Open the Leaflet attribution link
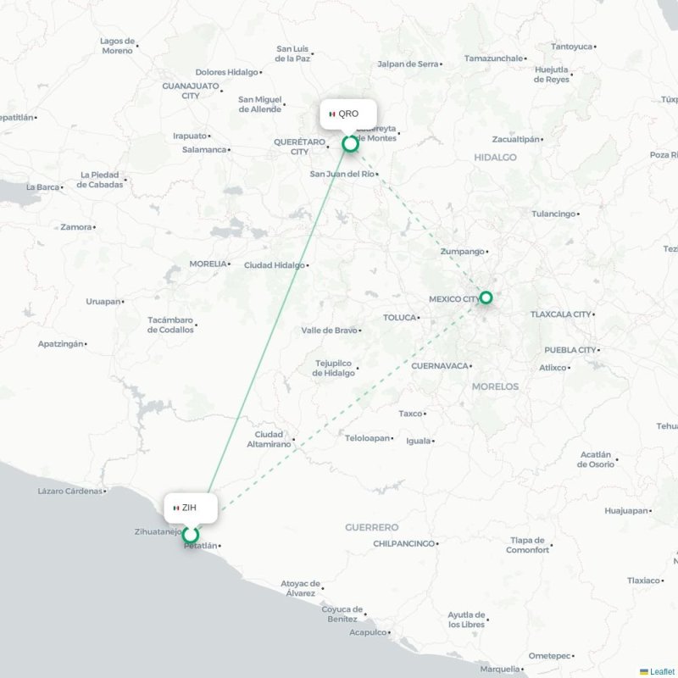Image resolution: width=678 pixels, height=678 pixels. tap(664, 671)
